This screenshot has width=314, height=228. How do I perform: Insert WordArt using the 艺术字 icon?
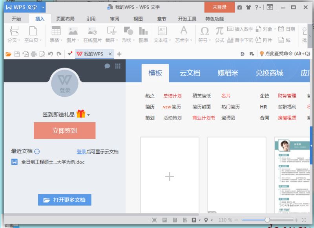183,31
